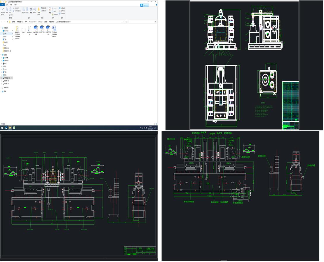324x262 pixels.
Task: Open Properties via the checkmark icon
Action: (x=50, y=9)
